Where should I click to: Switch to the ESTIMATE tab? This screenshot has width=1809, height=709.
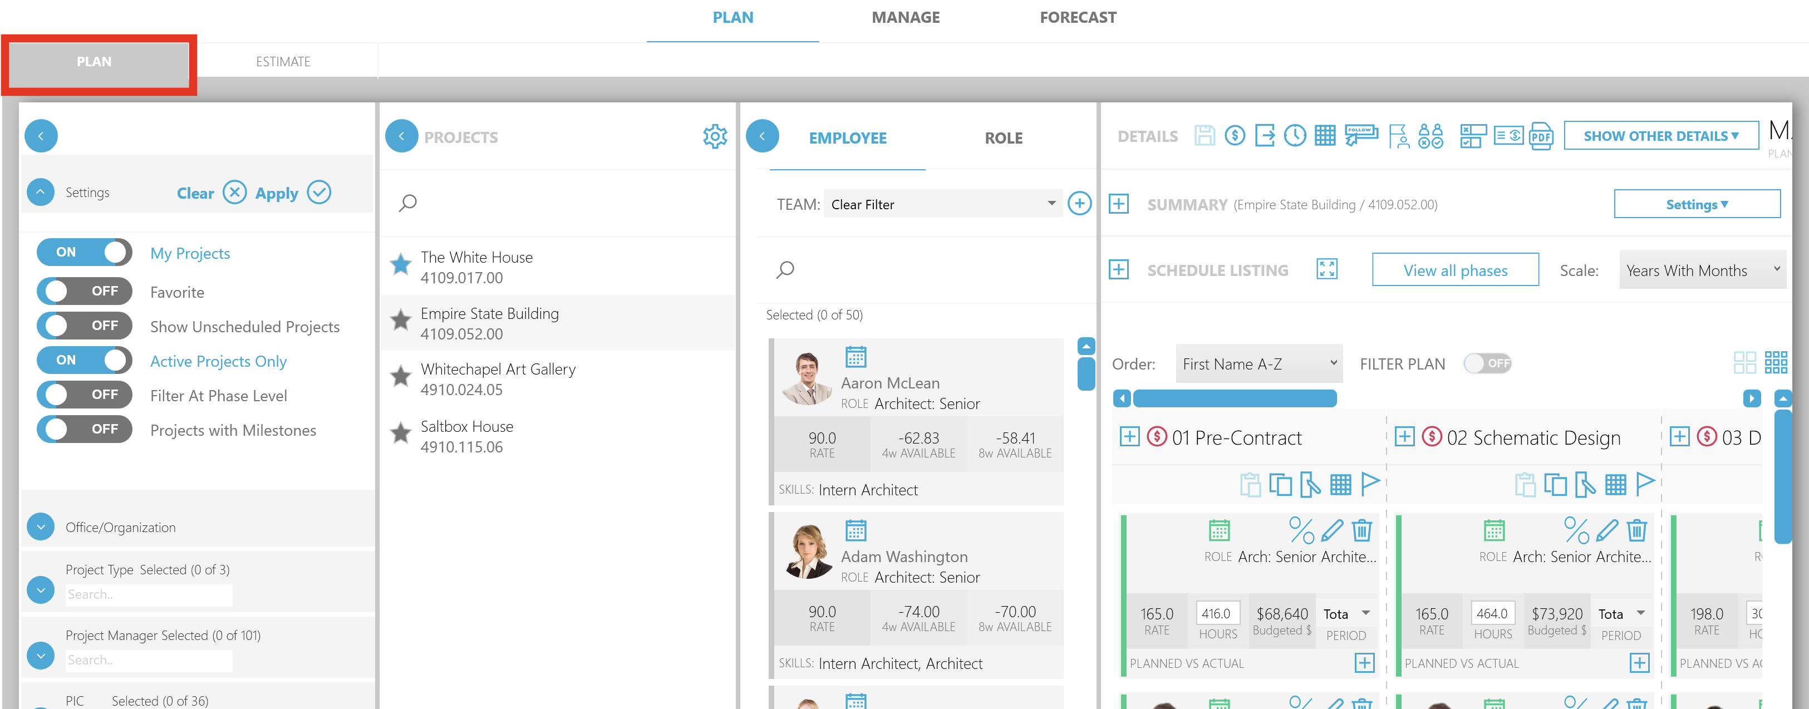[x=283, y=61]
